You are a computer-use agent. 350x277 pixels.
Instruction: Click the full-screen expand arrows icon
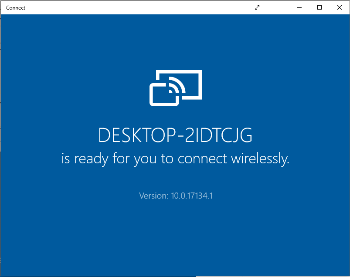point(257,7)
